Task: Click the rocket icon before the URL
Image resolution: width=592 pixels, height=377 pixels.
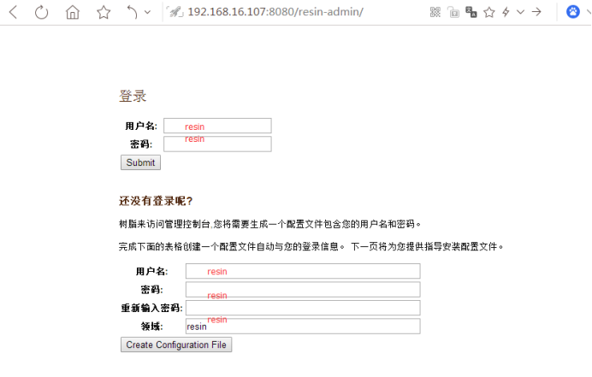Action: click(x=174, y=12)
